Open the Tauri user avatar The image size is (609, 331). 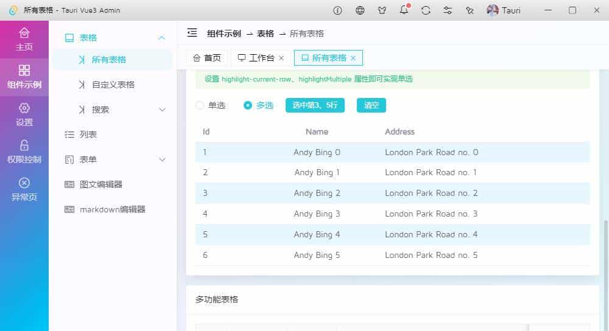[x=493, y=10]
